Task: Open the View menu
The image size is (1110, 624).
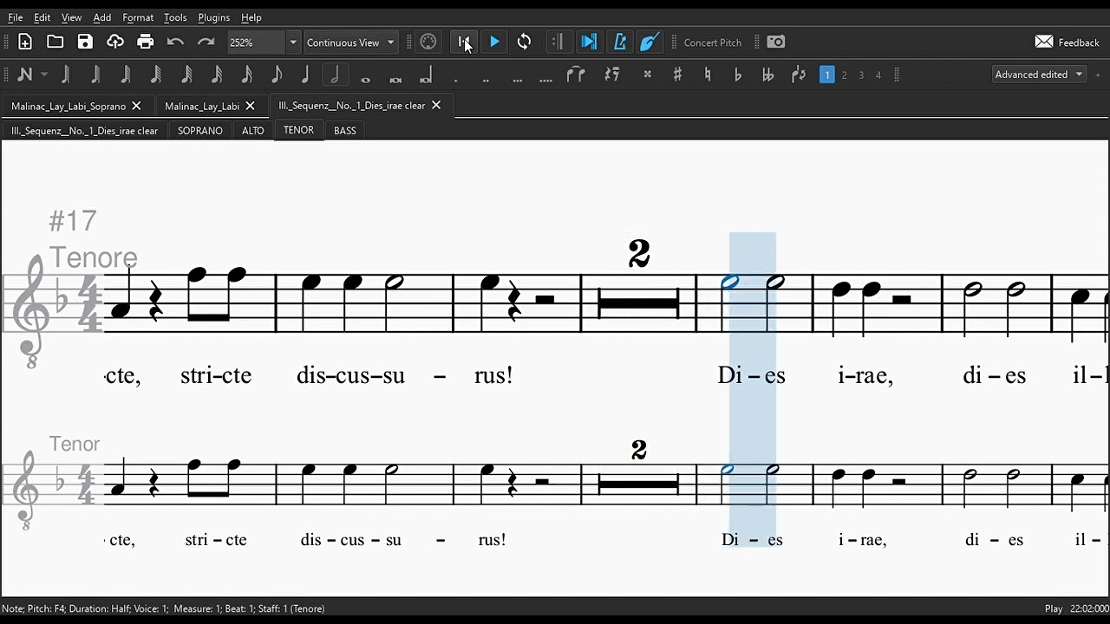Action: [72, 17]
